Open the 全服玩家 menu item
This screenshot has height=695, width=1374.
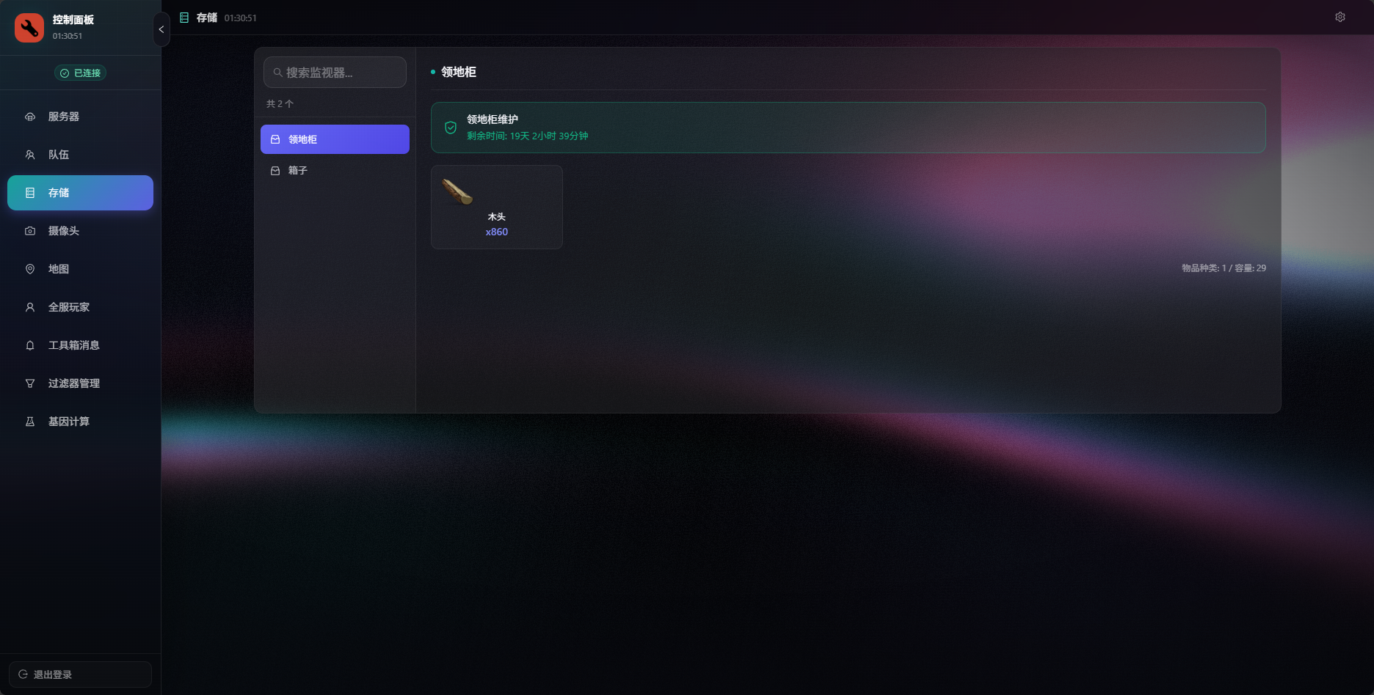(80, 307)
